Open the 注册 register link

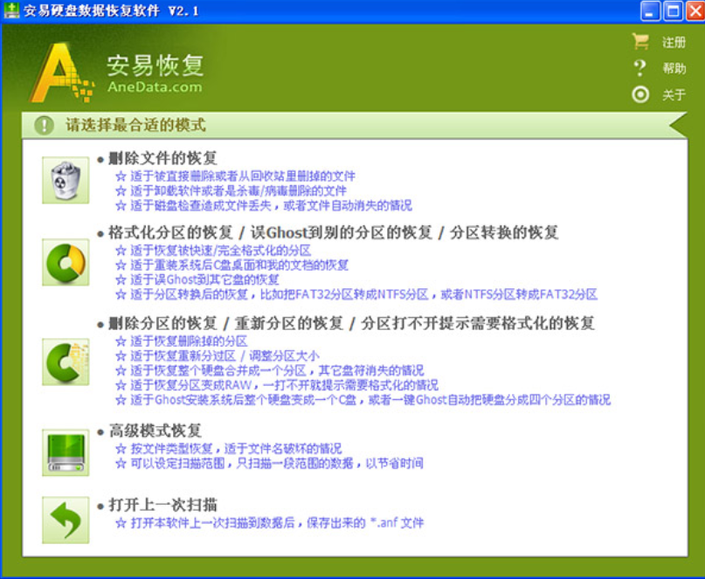pos(674,42)
